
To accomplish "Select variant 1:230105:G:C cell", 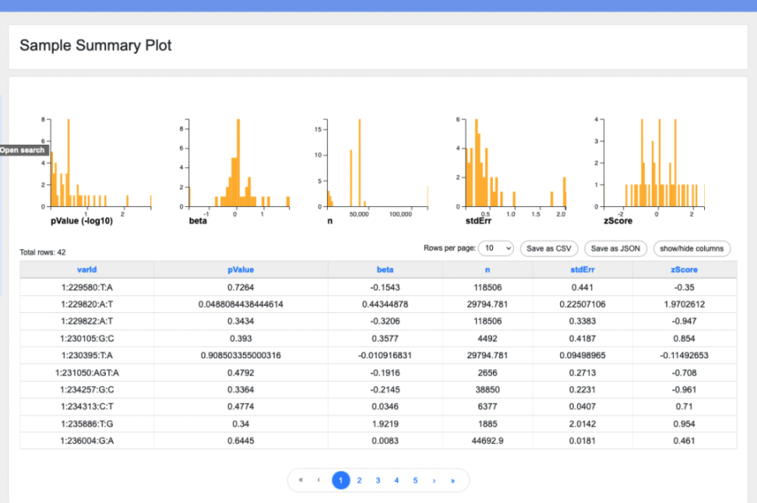I will (87, 338).
